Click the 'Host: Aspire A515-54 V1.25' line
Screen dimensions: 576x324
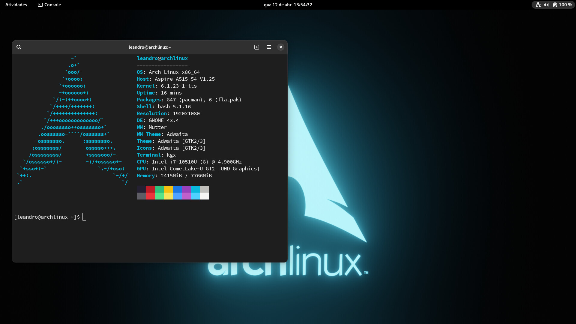point(176,79)
